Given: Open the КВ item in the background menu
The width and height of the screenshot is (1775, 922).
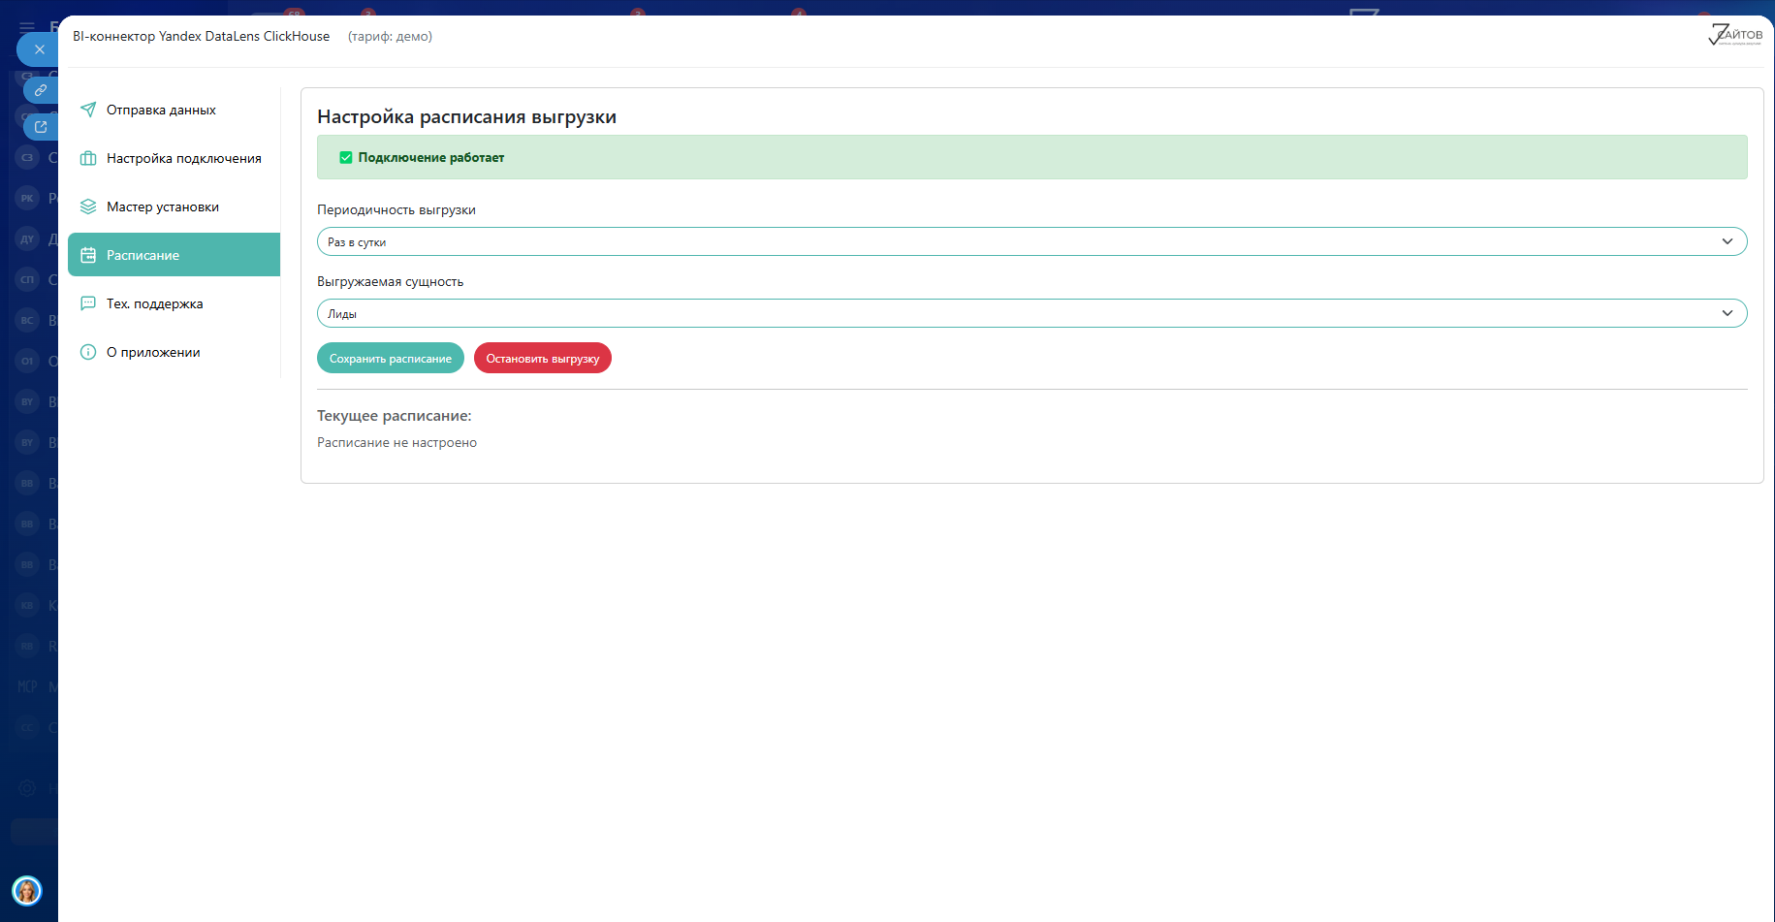Looking at the screenshot, I should [x=27, y=606].
